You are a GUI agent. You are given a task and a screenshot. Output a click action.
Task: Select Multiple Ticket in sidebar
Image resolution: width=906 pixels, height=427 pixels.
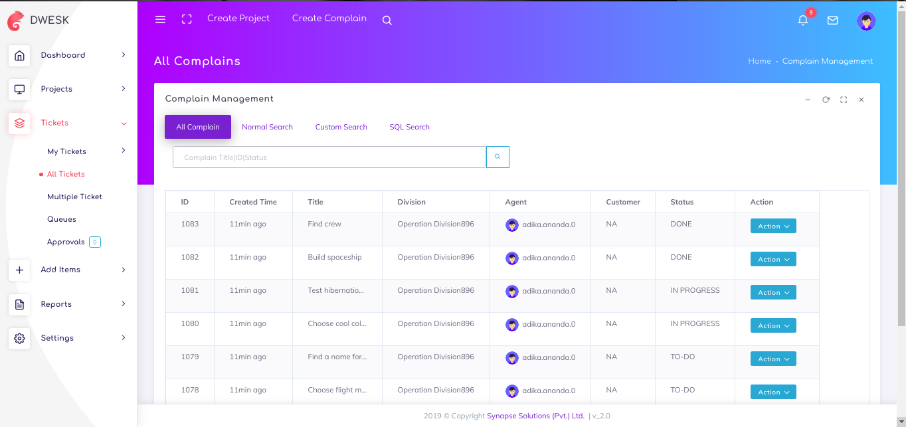click(x=74, y=197)
